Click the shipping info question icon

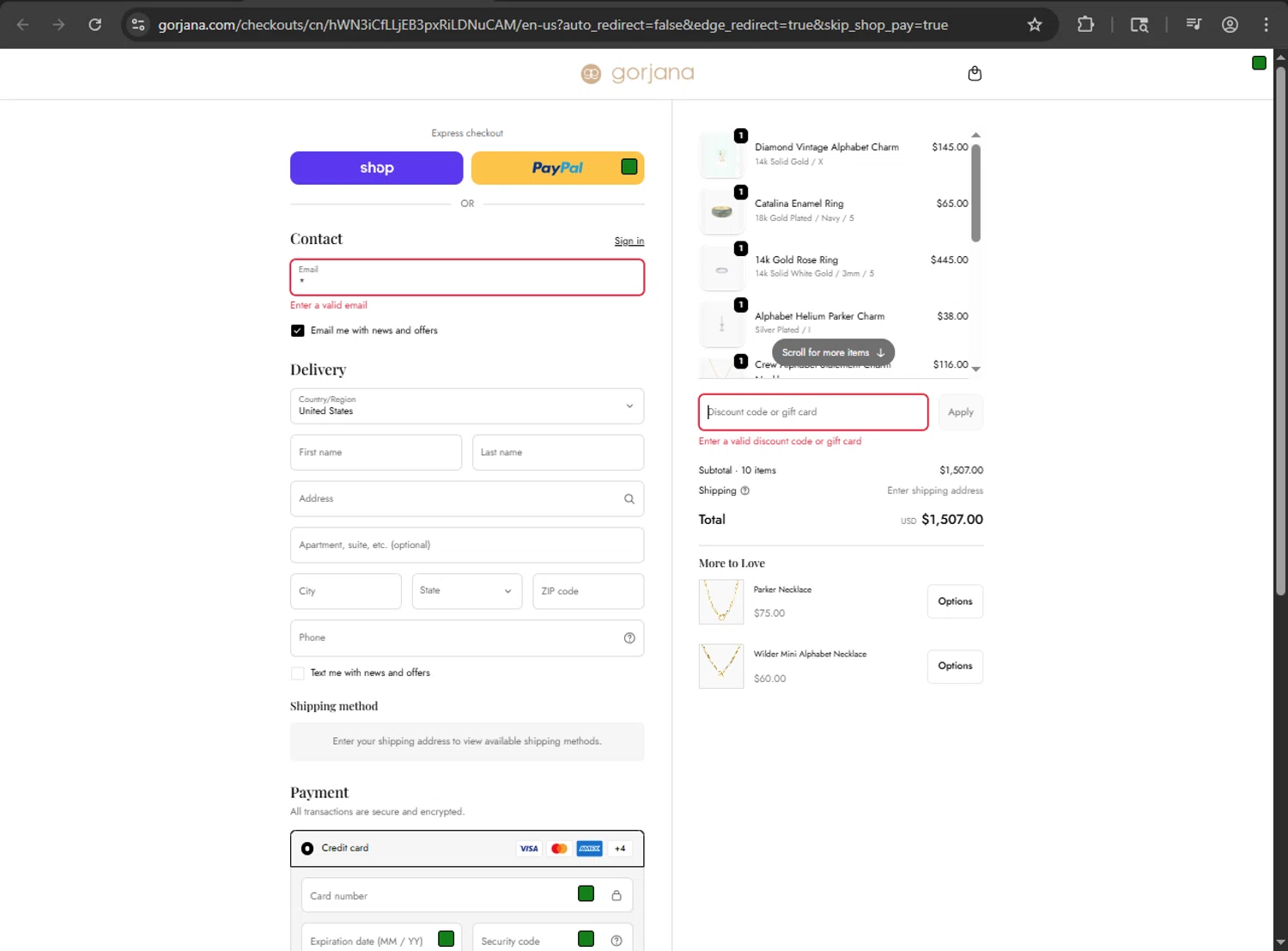click(x=744, y=491)
